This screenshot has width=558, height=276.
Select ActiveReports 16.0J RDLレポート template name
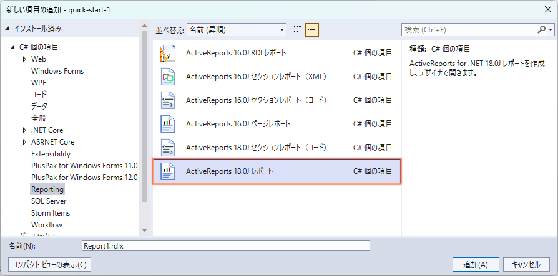[x=236, y=53]
